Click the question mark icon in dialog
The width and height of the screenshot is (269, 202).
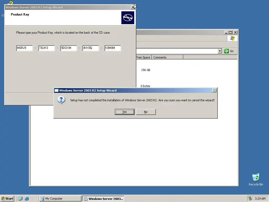point(61,100)
